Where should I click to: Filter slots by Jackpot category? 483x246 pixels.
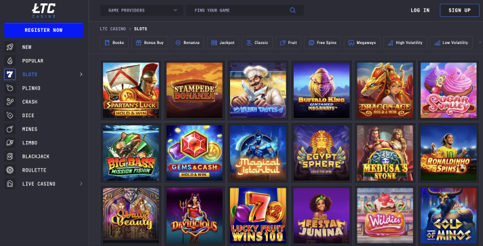click(223, 43)
